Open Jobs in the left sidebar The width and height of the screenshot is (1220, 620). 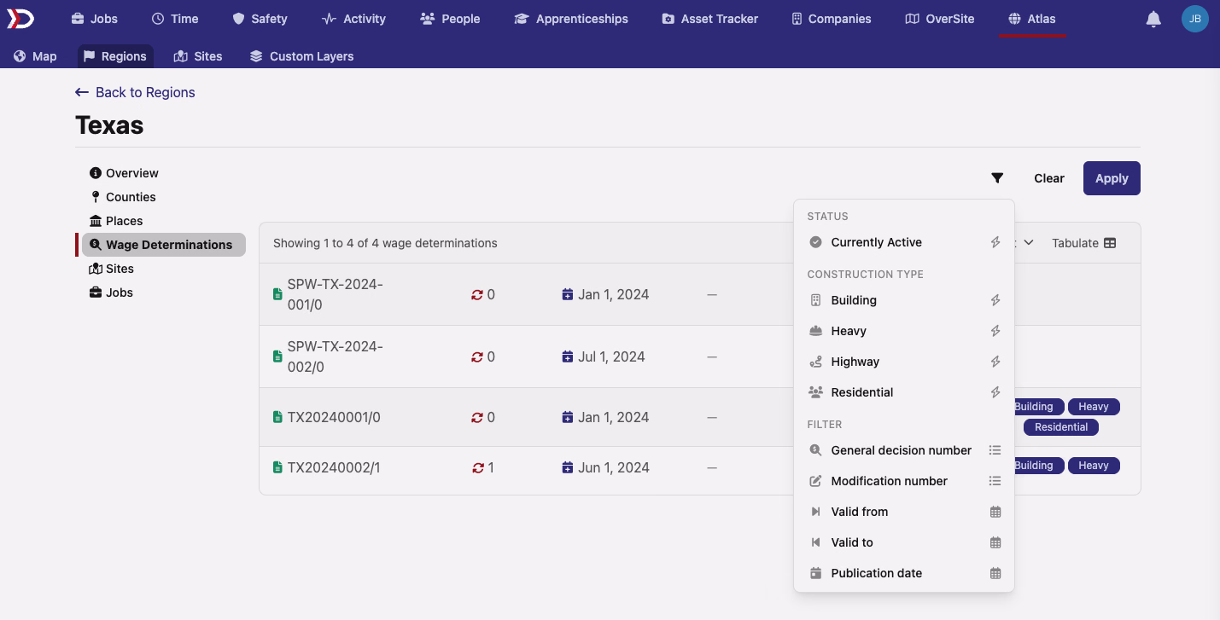pos(112,293)
